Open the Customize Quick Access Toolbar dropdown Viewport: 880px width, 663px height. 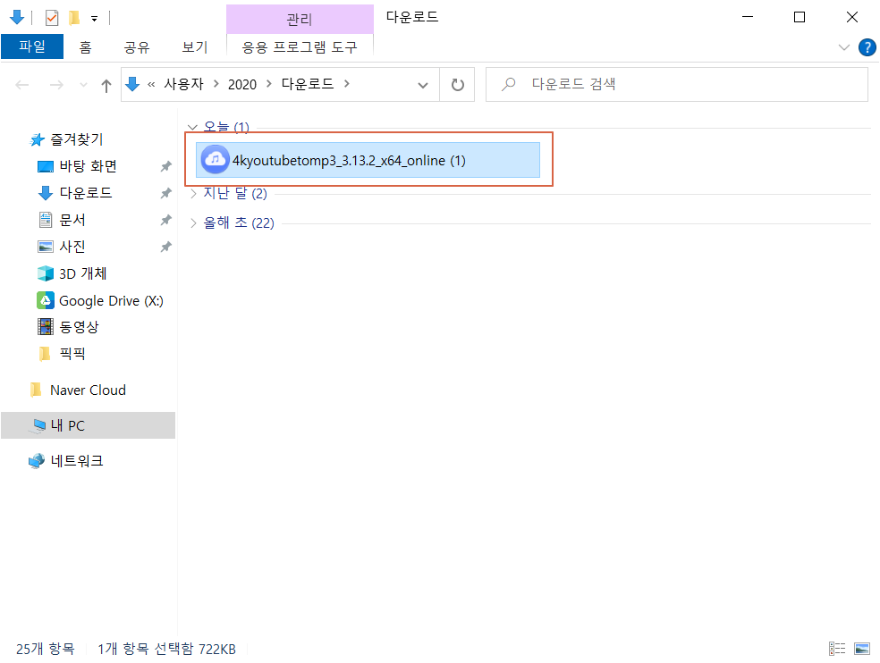coord(94,19)
